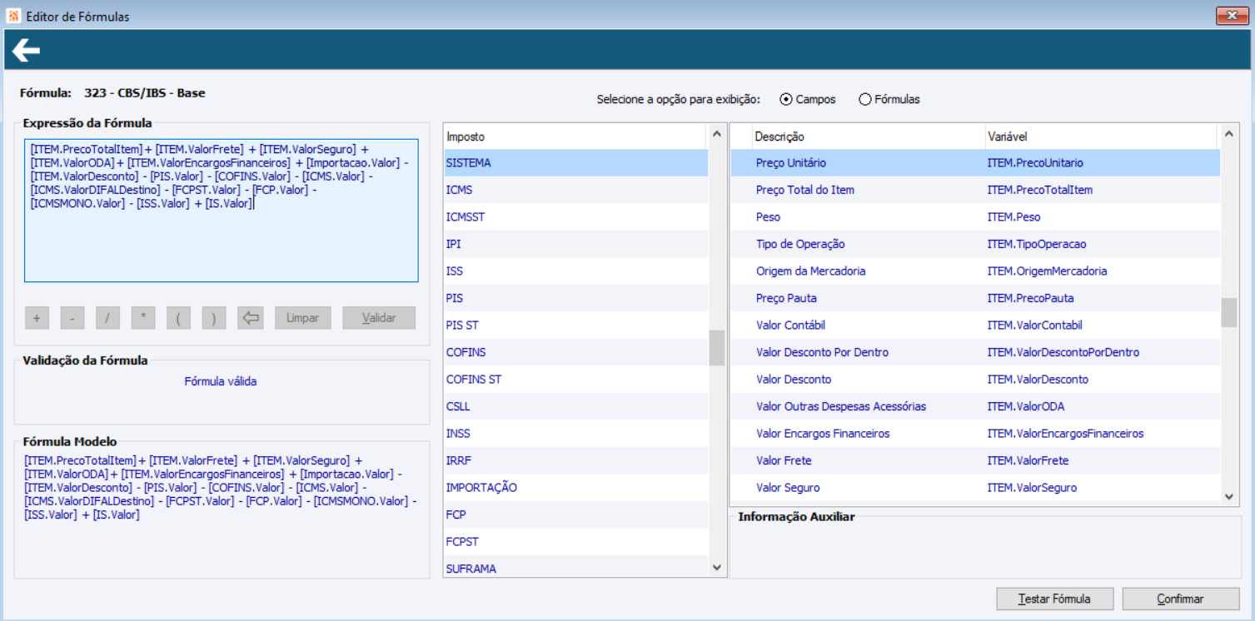This screenshot has width=1255, height=621.
Task: Select the Valor Contábil row
Action: click(975, 325)
